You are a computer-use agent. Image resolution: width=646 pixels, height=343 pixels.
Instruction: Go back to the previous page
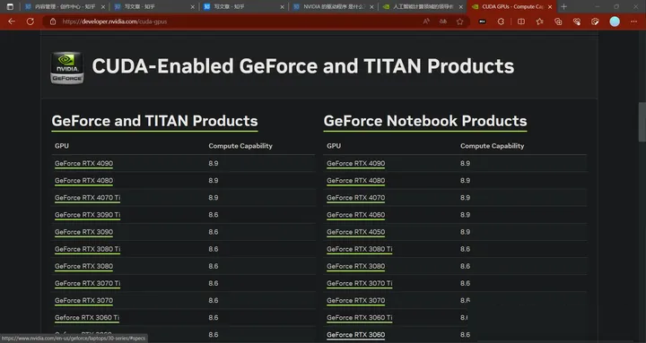click(12, 21)
